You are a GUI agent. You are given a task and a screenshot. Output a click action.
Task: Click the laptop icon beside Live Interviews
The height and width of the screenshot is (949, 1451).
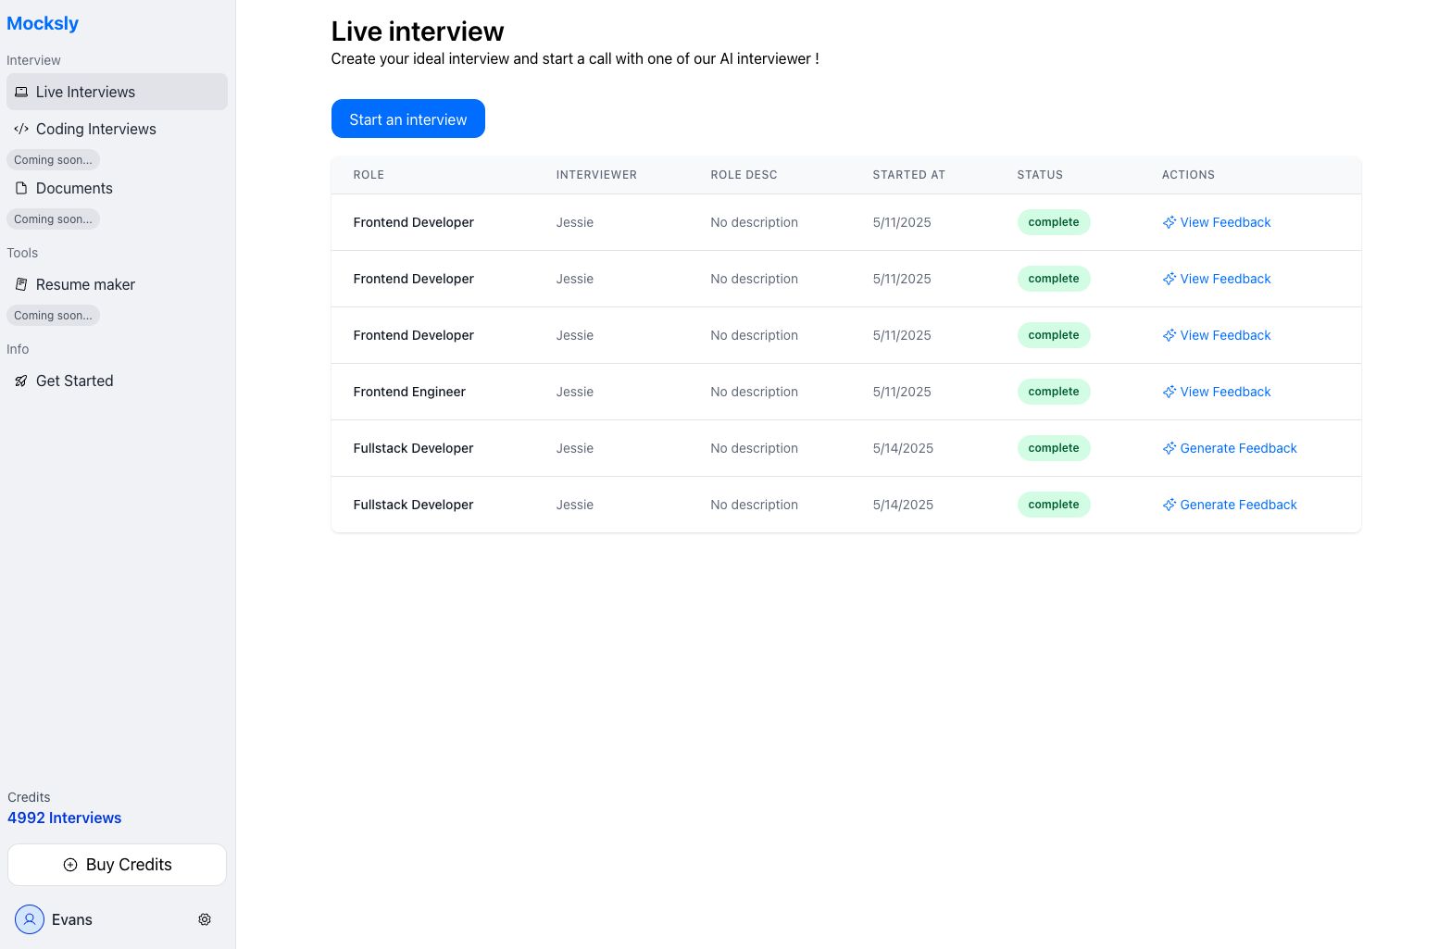[21, 92]
